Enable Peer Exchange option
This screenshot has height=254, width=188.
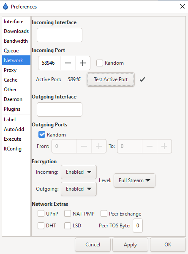pos(104,213)
